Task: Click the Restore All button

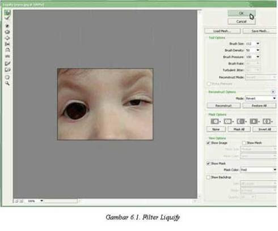Action: pos(259,105)
